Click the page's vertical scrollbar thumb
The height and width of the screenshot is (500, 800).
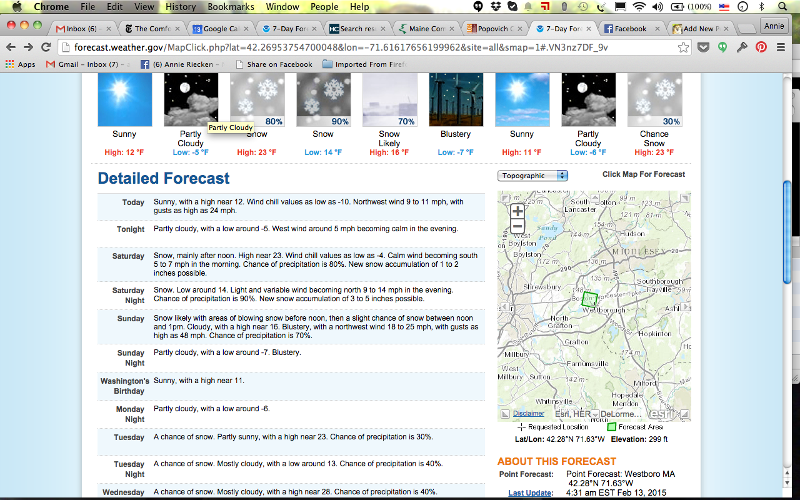787,231
